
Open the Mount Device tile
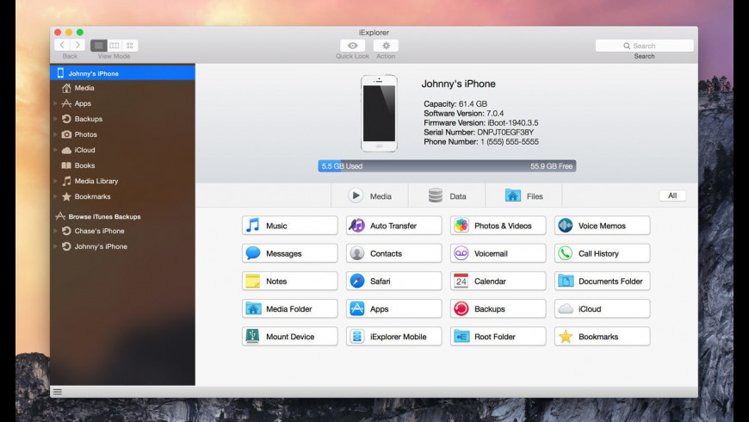(289, 337)
